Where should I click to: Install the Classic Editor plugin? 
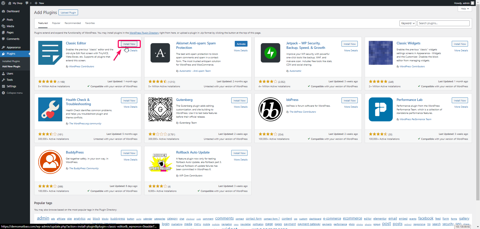pyautogui.click(x=129, y=44)
